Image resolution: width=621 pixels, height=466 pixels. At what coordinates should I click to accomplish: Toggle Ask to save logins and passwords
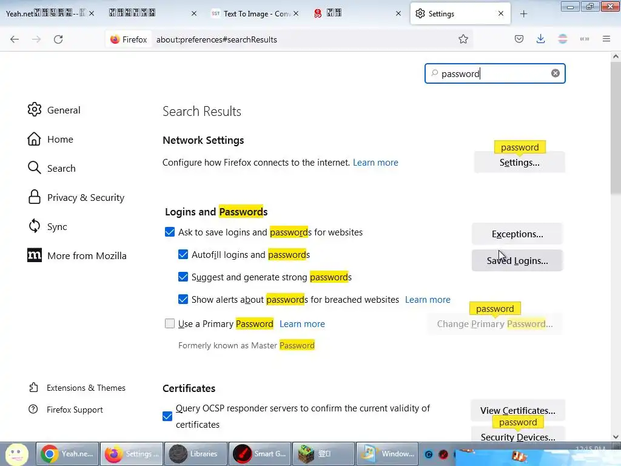[170, 232]
